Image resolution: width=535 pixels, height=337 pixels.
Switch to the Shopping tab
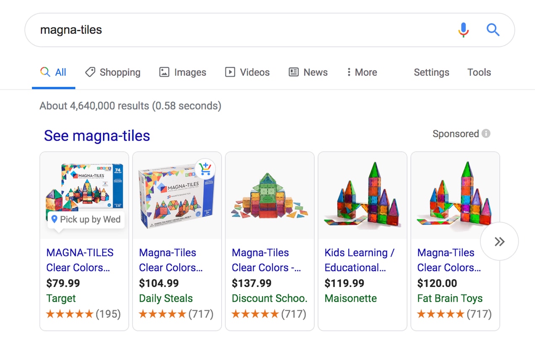click(x=113, y=72)
